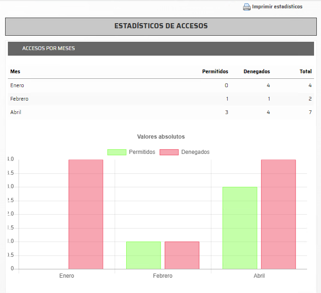Click the red Denegados bar for Febrero
The width and height of the screenshot is (321, 293).
click(x=182, y=255)
